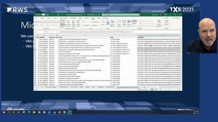Open a New Window
The height and width of the screenshot is (122, 218).
tap(119, 23)
